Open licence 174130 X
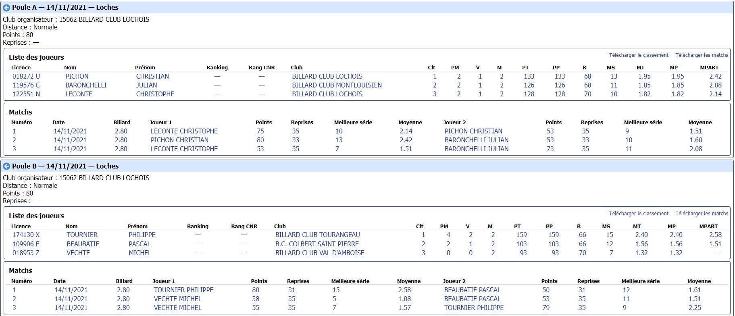Image resolution: width=735 pixels, height=316 pixels. pos(26,235)
